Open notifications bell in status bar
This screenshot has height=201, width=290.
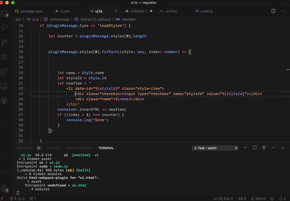click(282, 198)
